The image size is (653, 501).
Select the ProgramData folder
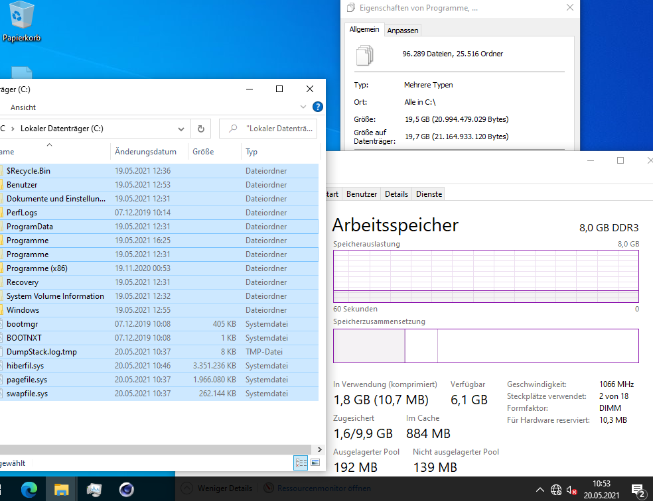click(159, 227)
